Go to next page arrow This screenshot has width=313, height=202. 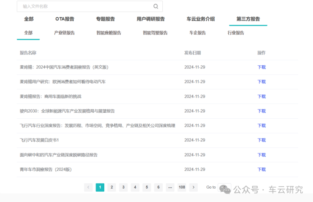tap(194, 187)
